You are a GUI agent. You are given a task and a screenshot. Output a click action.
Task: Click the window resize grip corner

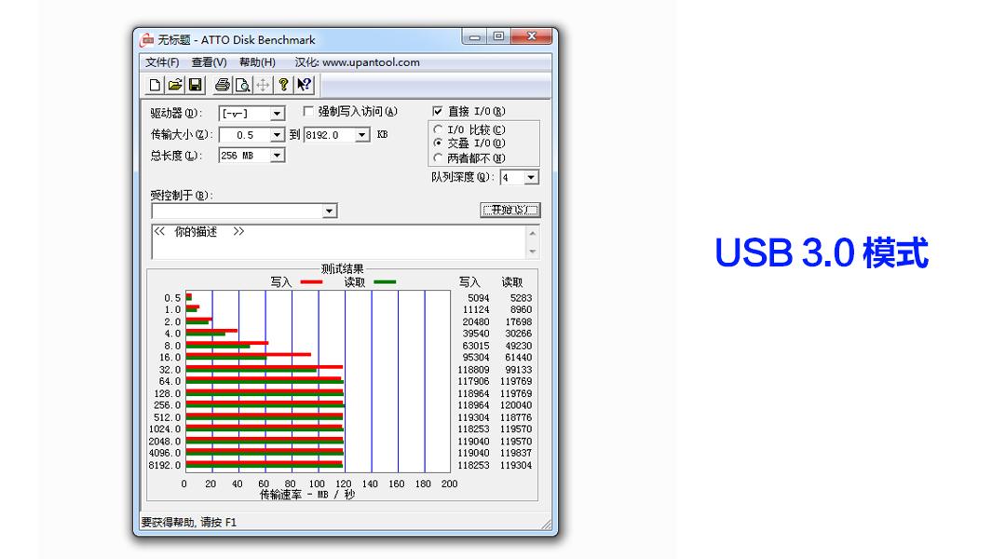tap(547, 525)
